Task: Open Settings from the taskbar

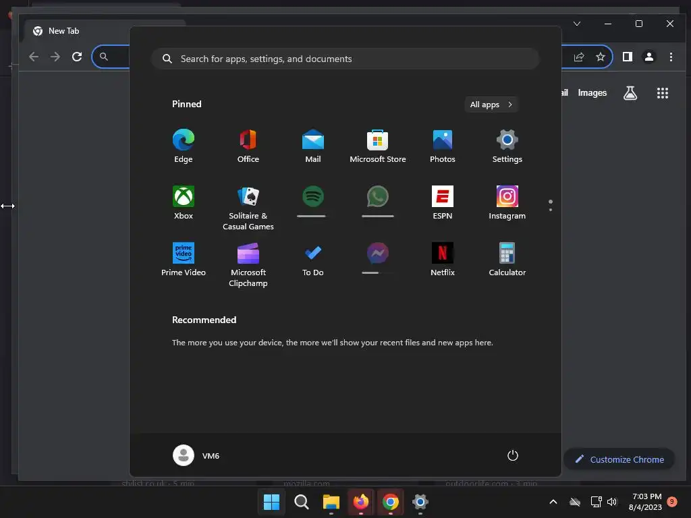Action: (x=420, y=502)
